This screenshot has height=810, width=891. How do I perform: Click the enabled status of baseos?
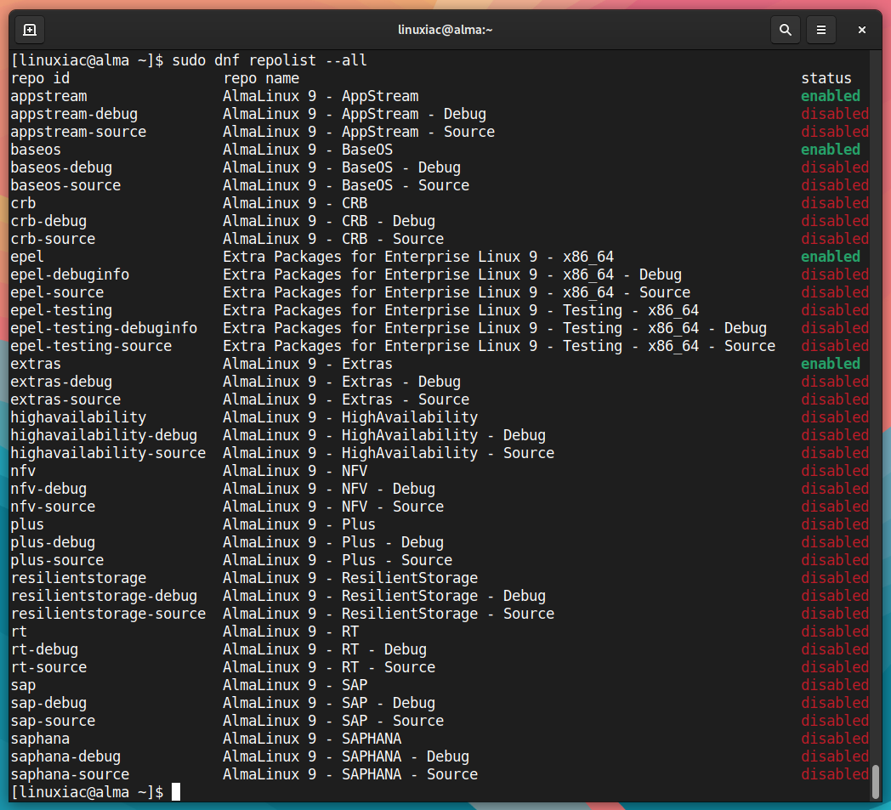[830, 150]
